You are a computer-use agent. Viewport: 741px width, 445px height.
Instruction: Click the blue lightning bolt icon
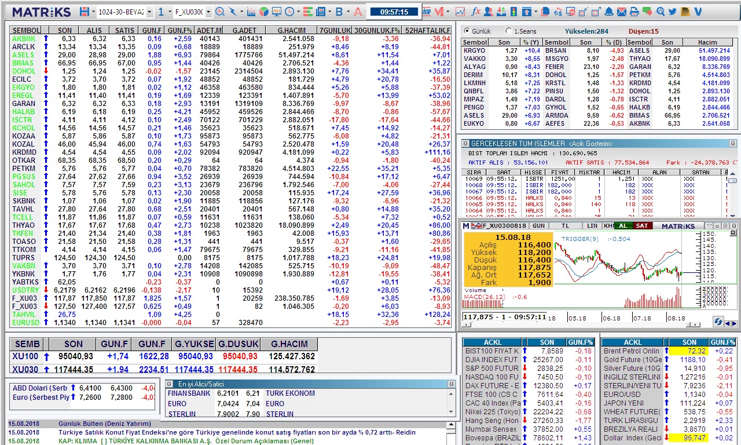233,12
